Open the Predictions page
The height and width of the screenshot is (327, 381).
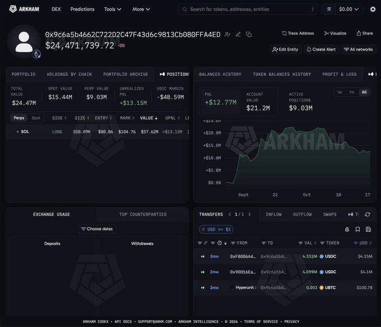click(82, 9)
